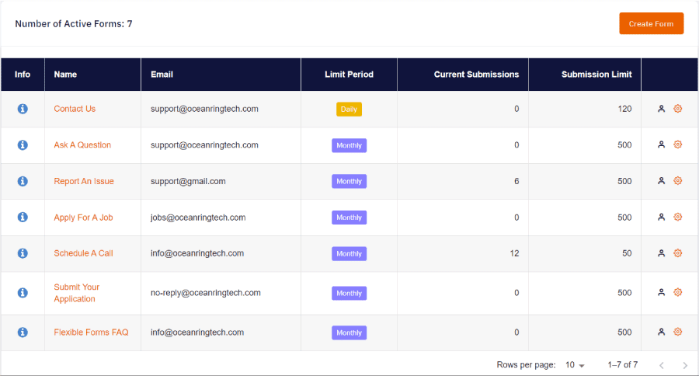This screenshot has height=376, width=699.
Task: Click user icon for Apply For A Job
Action: pyautogui.click(x=661, y=218)
